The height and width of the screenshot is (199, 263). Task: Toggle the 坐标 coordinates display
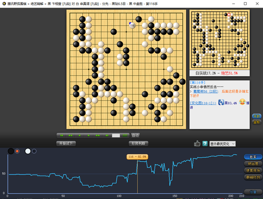pyautogui.click(x=256, y=122)
